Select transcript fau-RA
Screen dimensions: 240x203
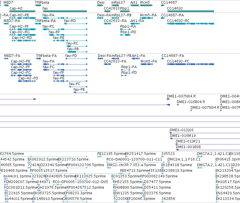click(x=49, y=15)
